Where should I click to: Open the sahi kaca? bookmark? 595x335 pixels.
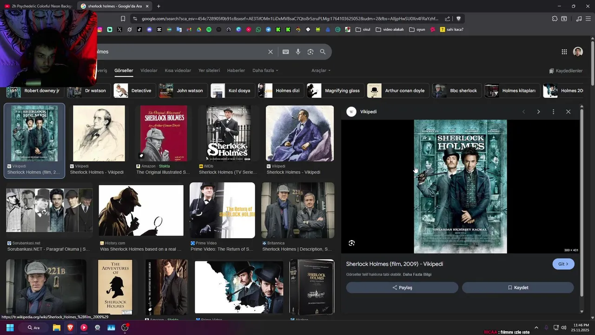pos(451,29)
